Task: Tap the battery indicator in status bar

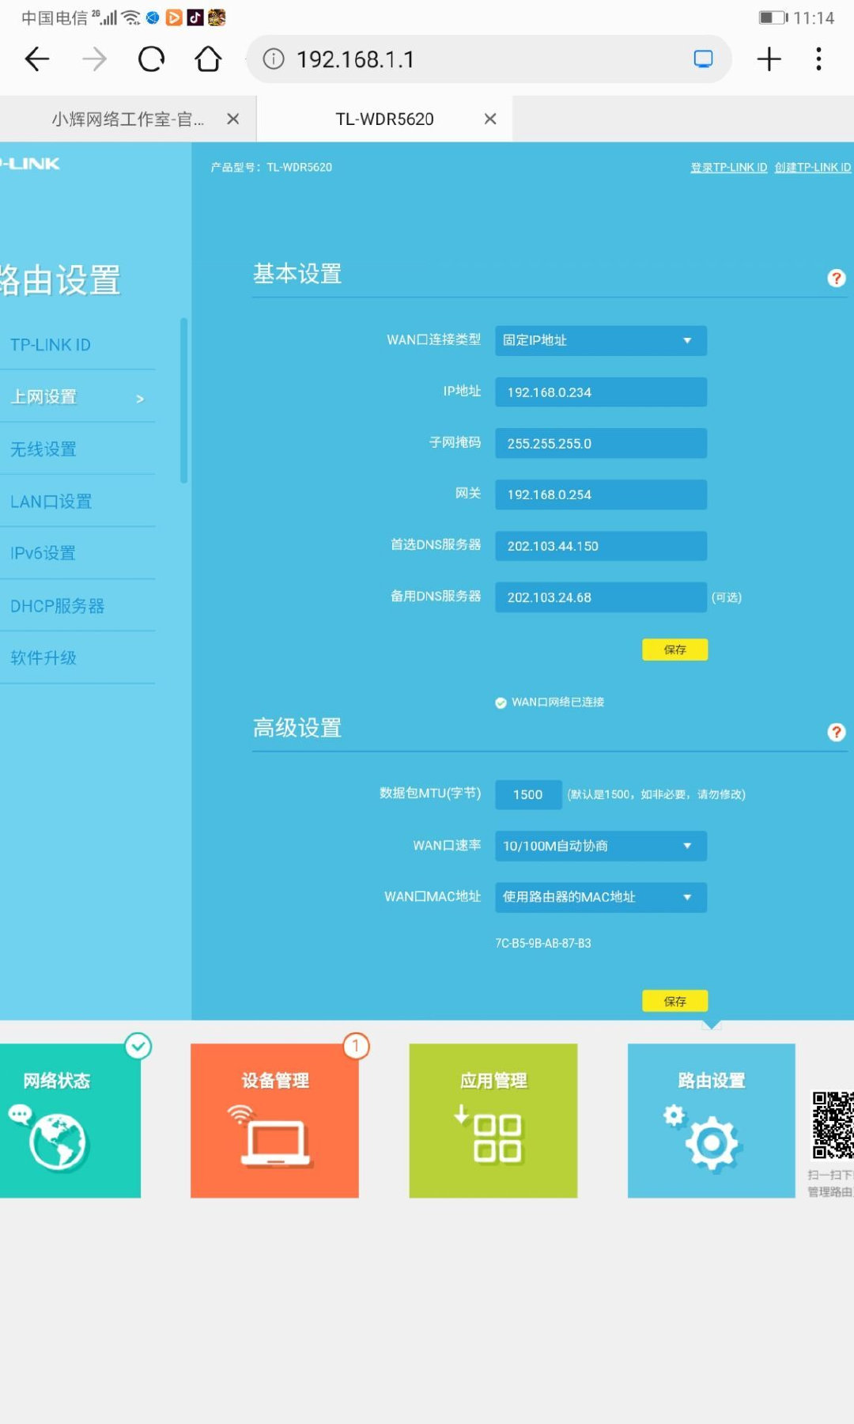Action: pyautogui.click(x=773, y=17)
